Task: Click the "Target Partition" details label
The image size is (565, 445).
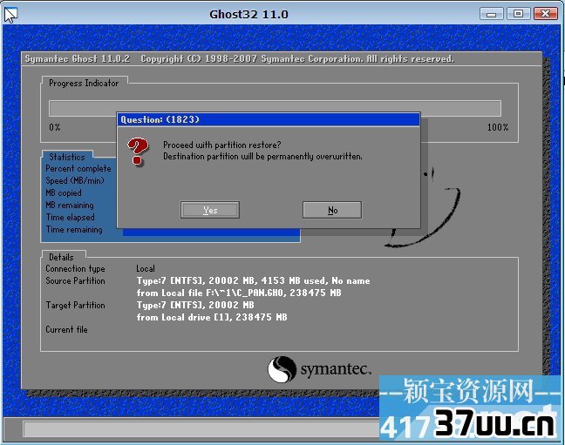Action: (75, 306)
